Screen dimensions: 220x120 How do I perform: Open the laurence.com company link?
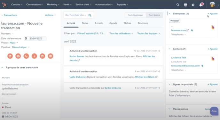178,30
